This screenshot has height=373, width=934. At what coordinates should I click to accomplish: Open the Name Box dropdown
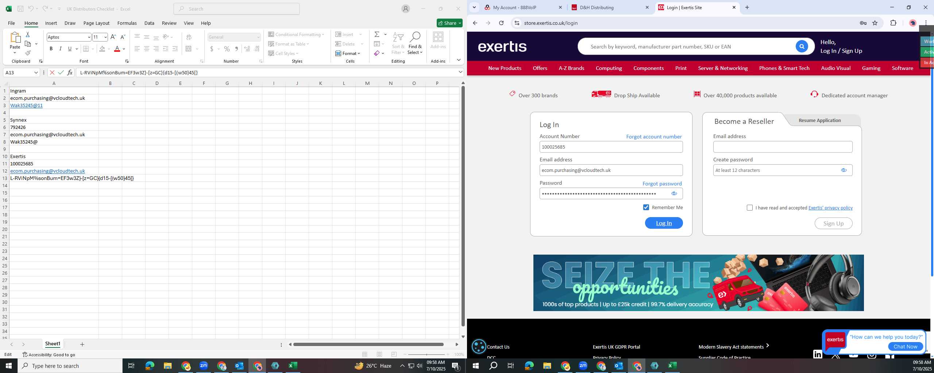[36, 72]
